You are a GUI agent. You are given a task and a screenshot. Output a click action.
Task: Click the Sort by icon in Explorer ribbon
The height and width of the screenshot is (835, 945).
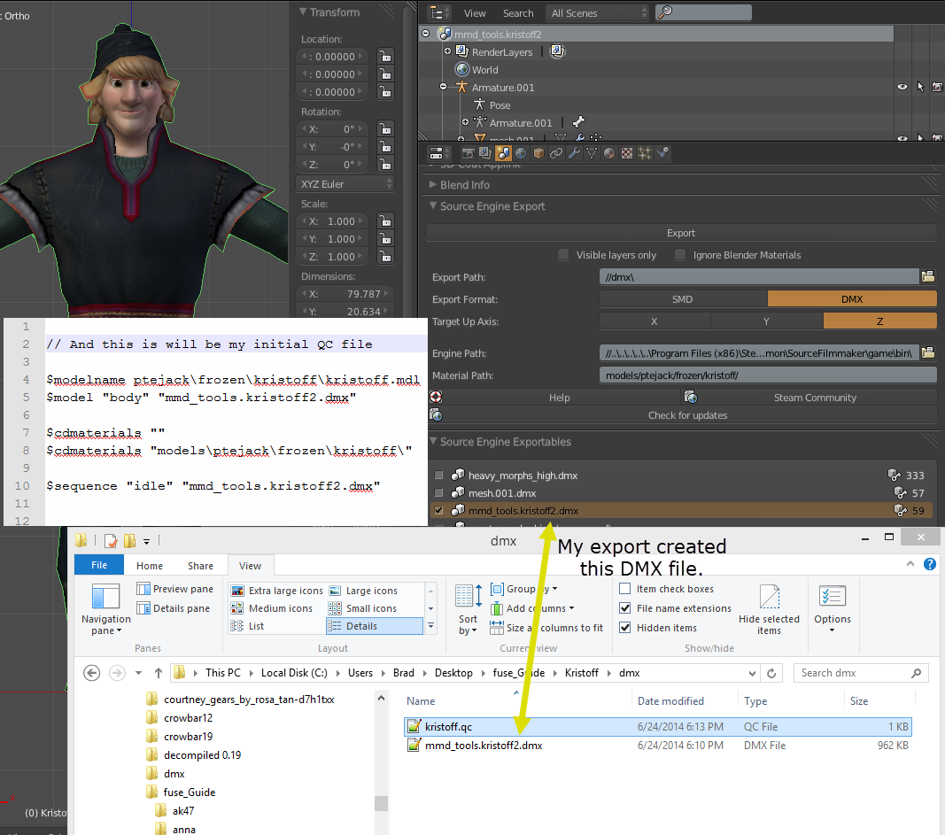click(x=469, y=596)
